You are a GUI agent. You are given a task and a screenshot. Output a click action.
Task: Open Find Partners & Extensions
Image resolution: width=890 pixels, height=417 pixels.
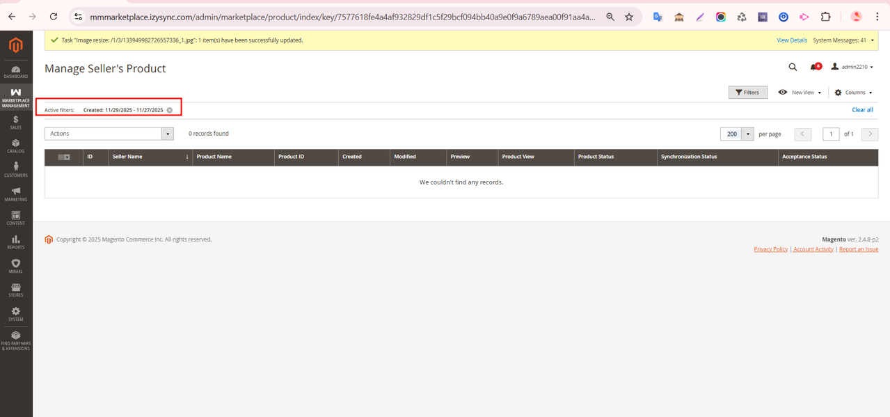click(16, 340)
